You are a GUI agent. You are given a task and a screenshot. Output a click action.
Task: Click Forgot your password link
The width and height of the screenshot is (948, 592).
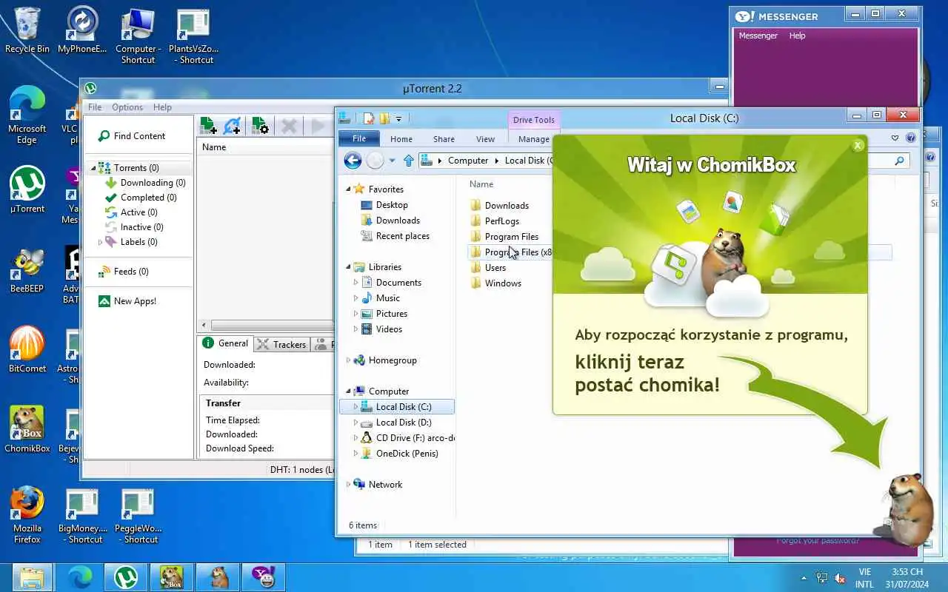818,541
